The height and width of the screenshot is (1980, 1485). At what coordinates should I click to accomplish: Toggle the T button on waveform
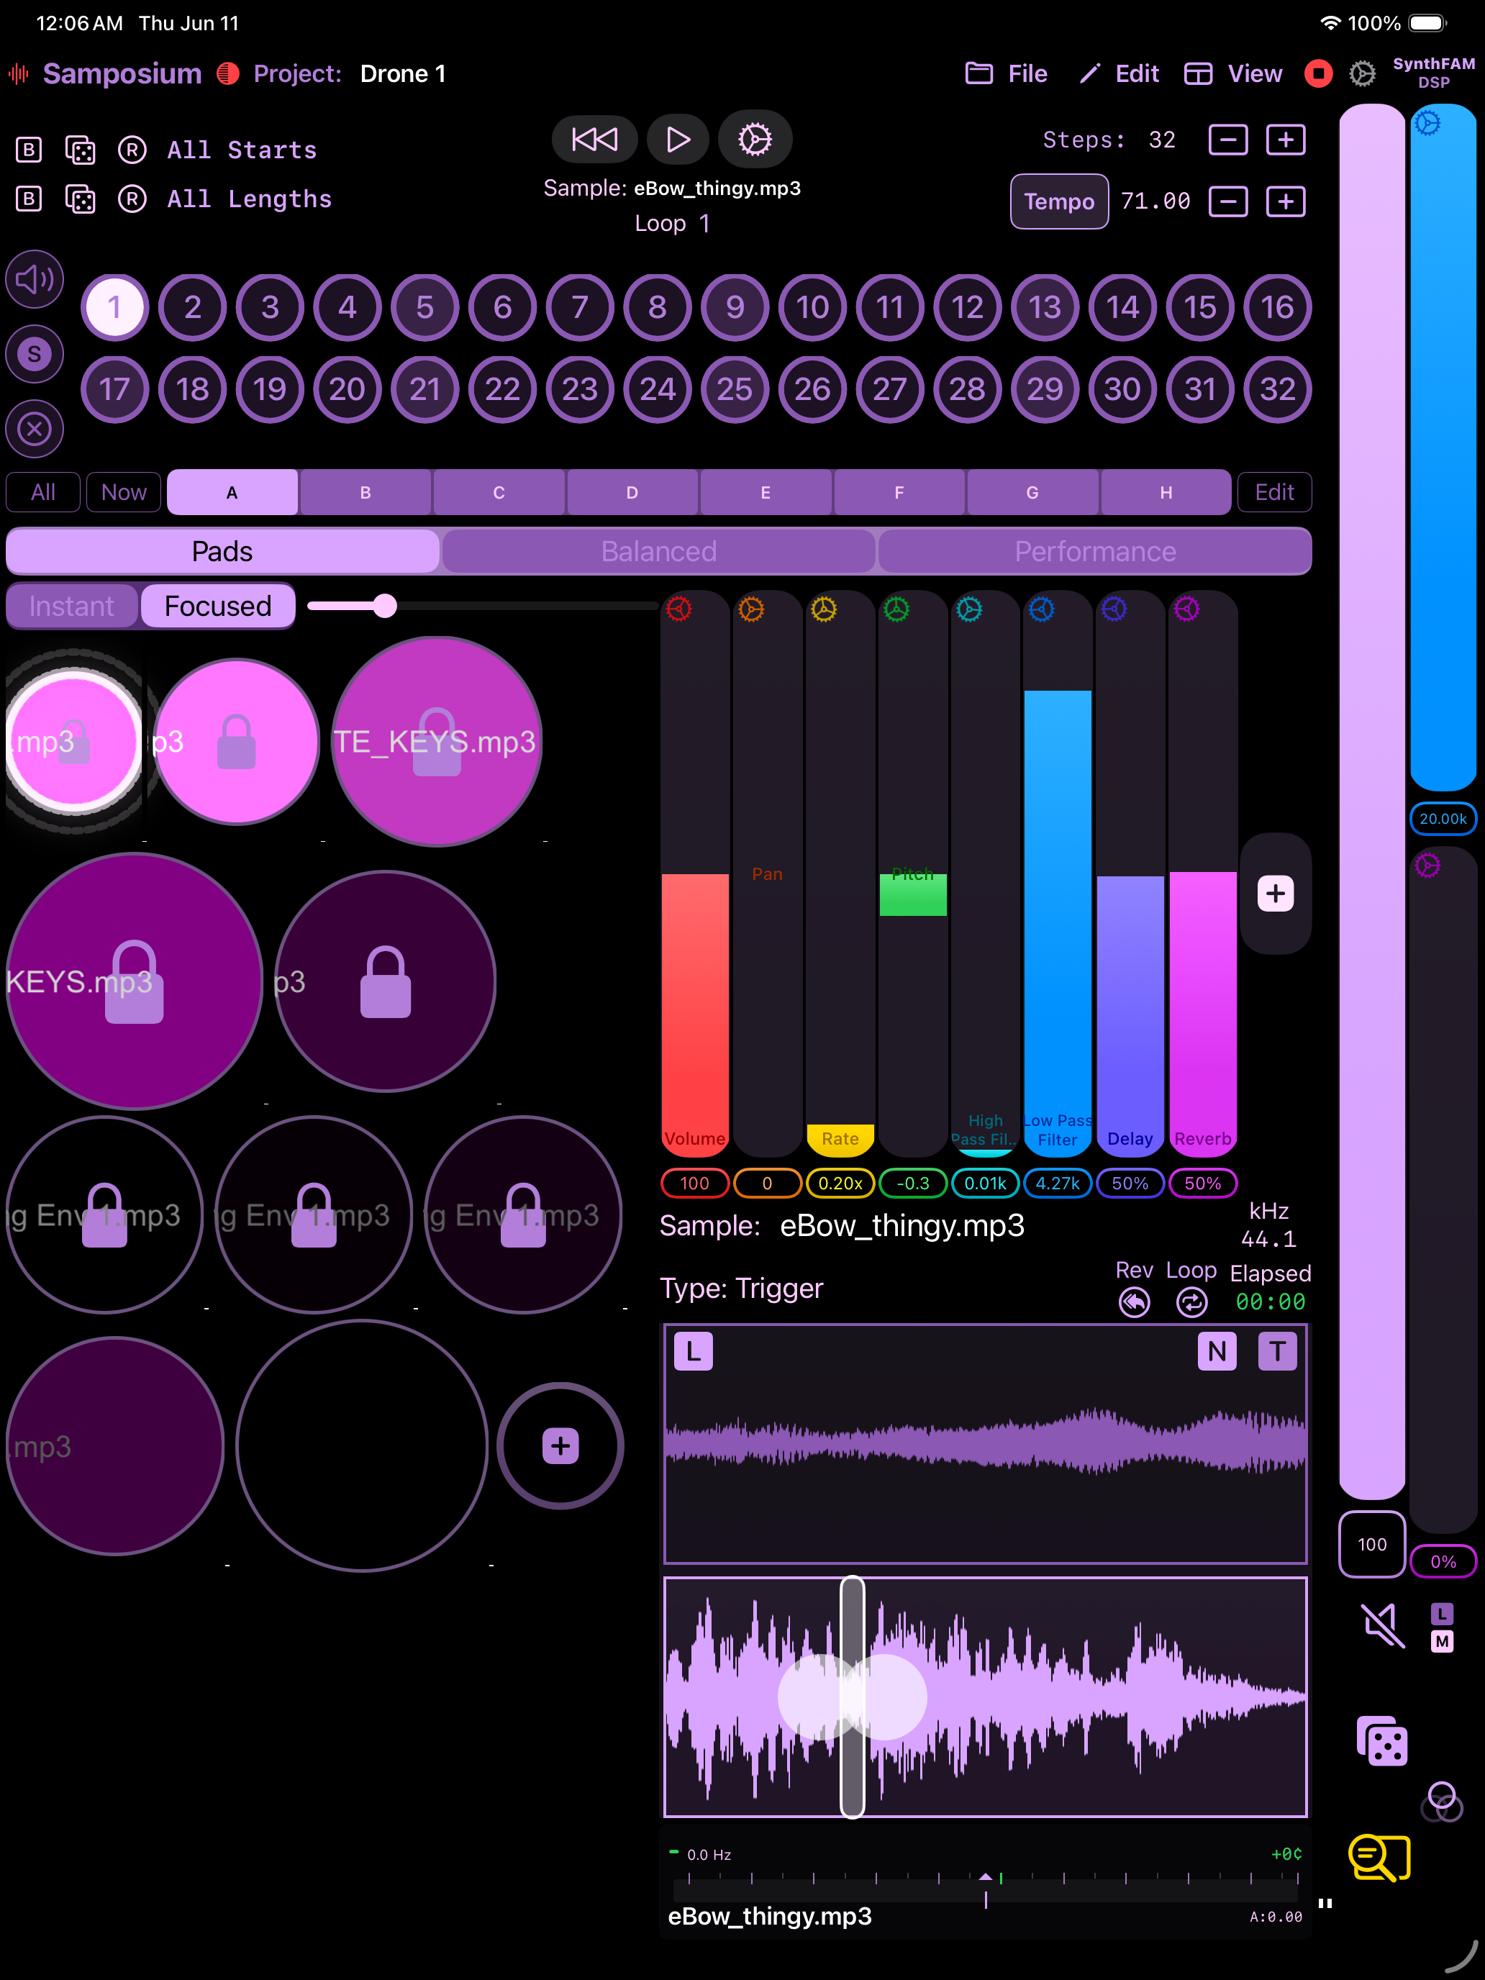(1277, 1352)
